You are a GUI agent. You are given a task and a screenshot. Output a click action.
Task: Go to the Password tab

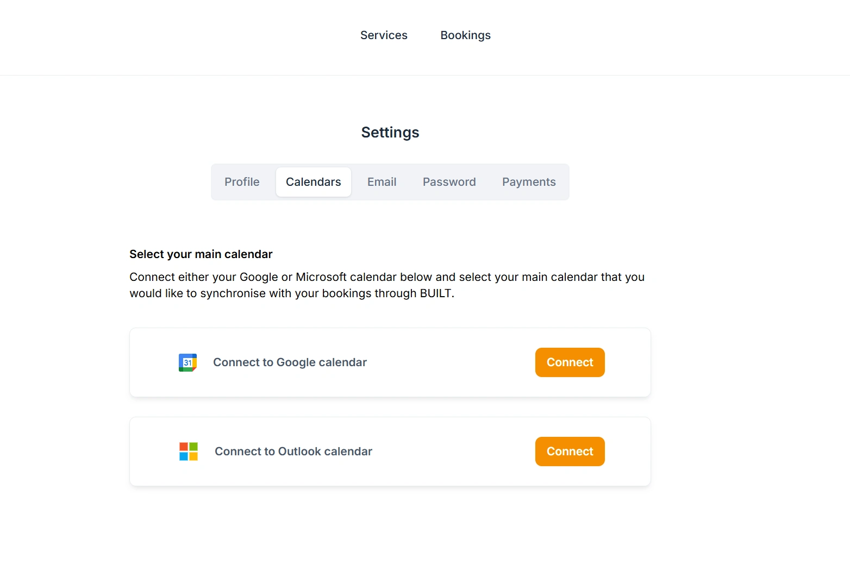click(449, 182)
